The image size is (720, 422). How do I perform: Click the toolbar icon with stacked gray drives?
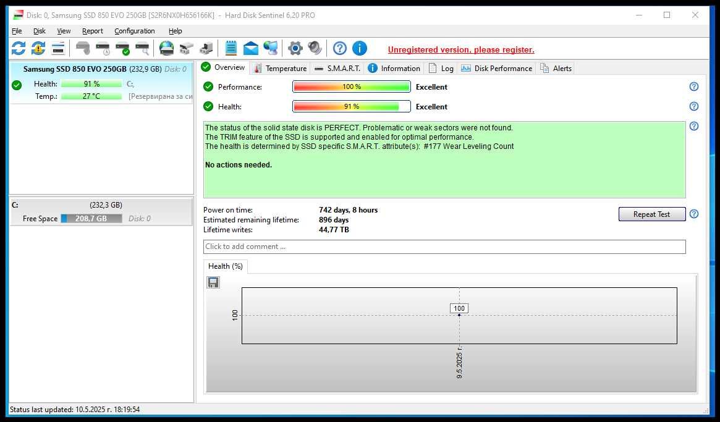click(x=206, y=48)
